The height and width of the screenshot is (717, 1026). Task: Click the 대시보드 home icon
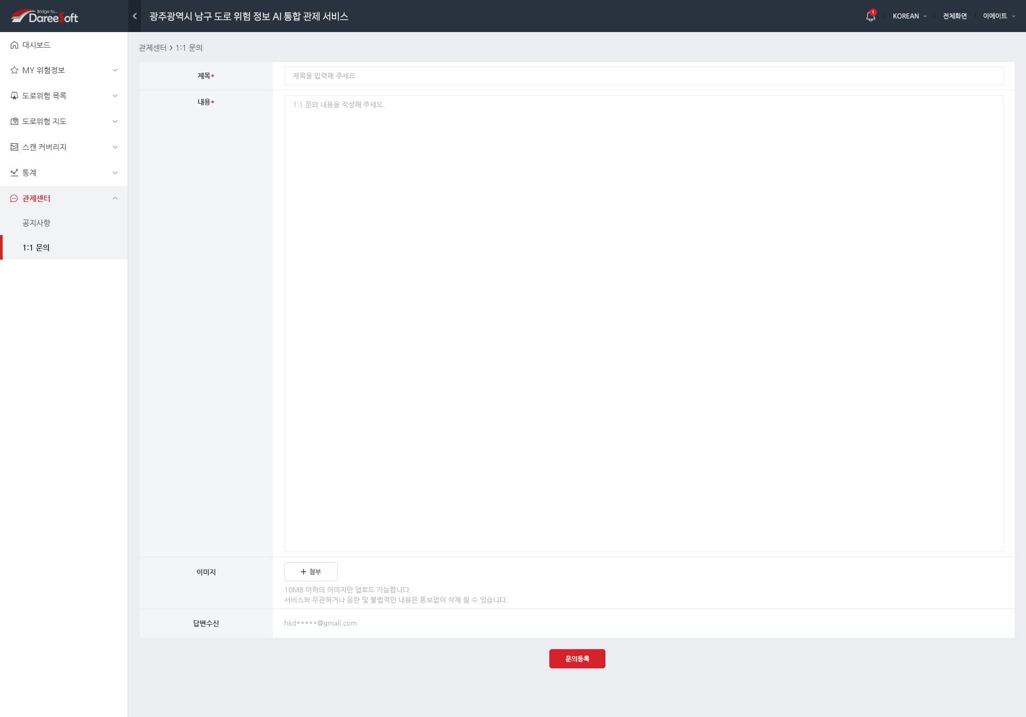coord(14,45)
